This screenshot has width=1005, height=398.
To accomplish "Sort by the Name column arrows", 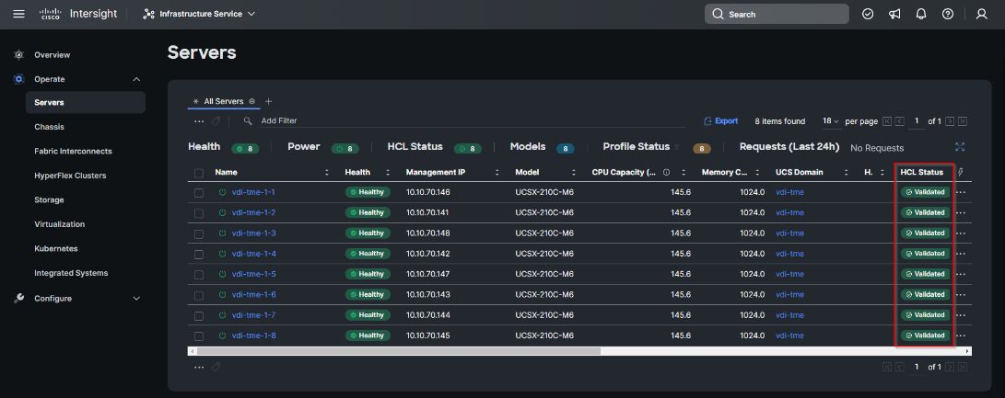I will coord(327,173).
